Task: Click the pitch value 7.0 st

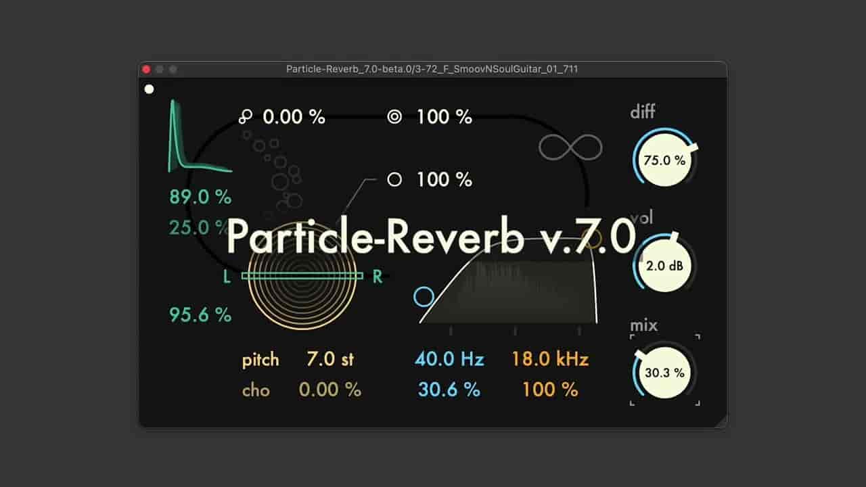Action: (330, 359)
